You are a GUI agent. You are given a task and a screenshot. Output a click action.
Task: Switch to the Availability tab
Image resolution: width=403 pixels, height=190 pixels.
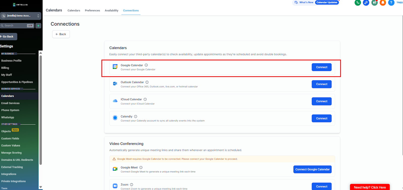coord(111,11)
